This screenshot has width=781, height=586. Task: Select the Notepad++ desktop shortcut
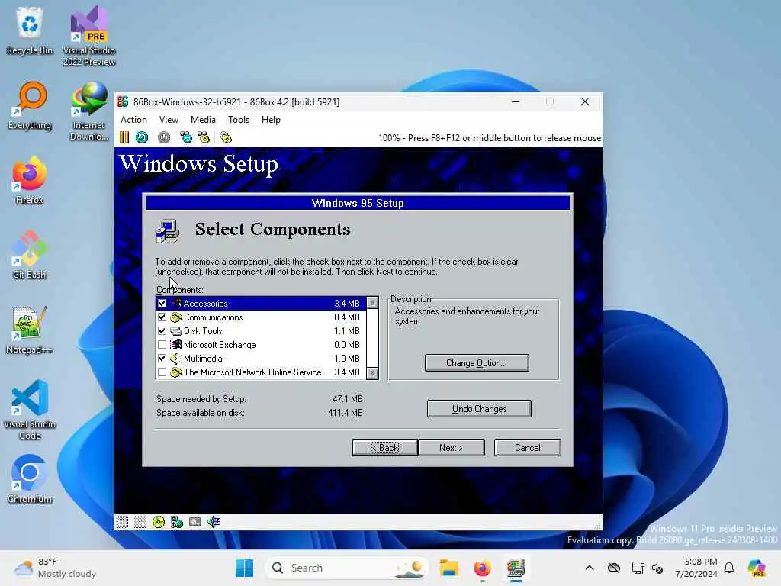30,330
